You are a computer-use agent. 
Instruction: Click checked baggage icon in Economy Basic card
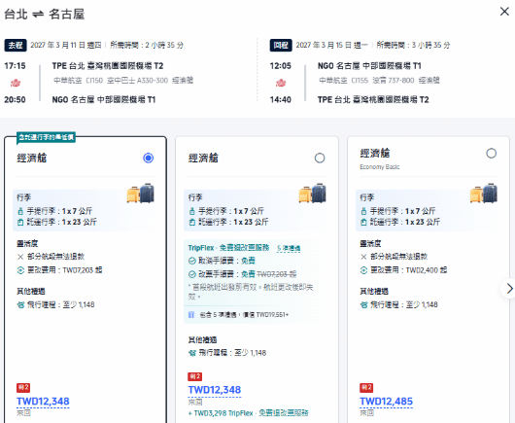coord(363,222)
